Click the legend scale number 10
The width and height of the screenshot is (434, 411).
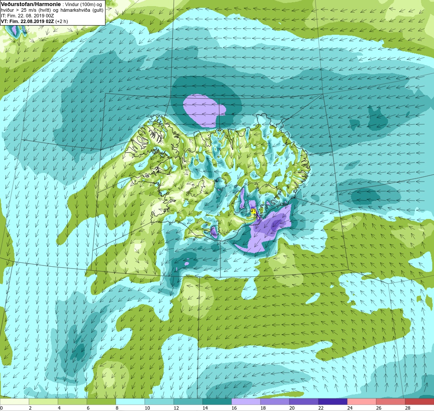(x=147, y=408)
